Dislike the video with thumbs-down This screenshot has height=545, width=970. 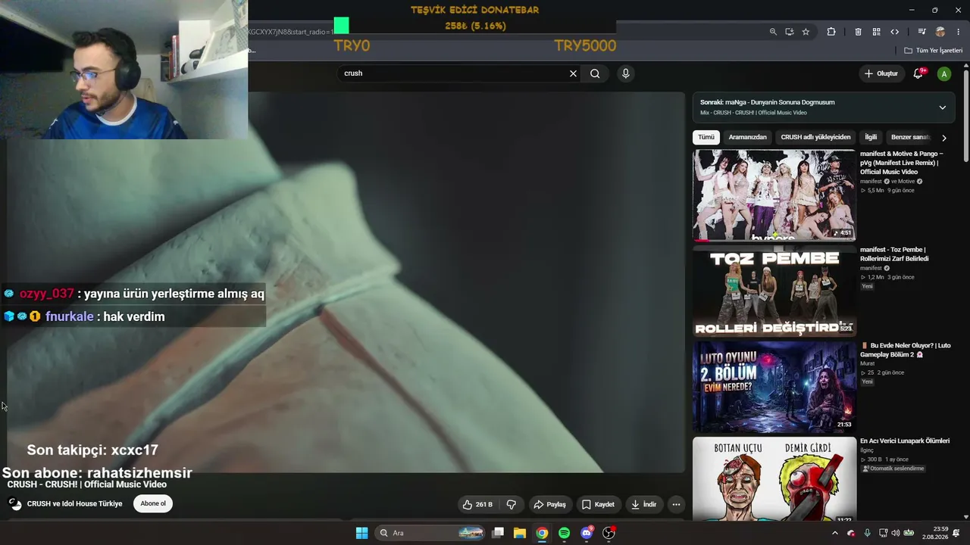point(512,504)
